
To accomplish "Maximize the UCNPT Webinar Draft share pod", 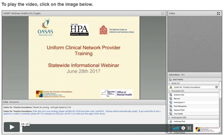I will (x=163, y=14).
